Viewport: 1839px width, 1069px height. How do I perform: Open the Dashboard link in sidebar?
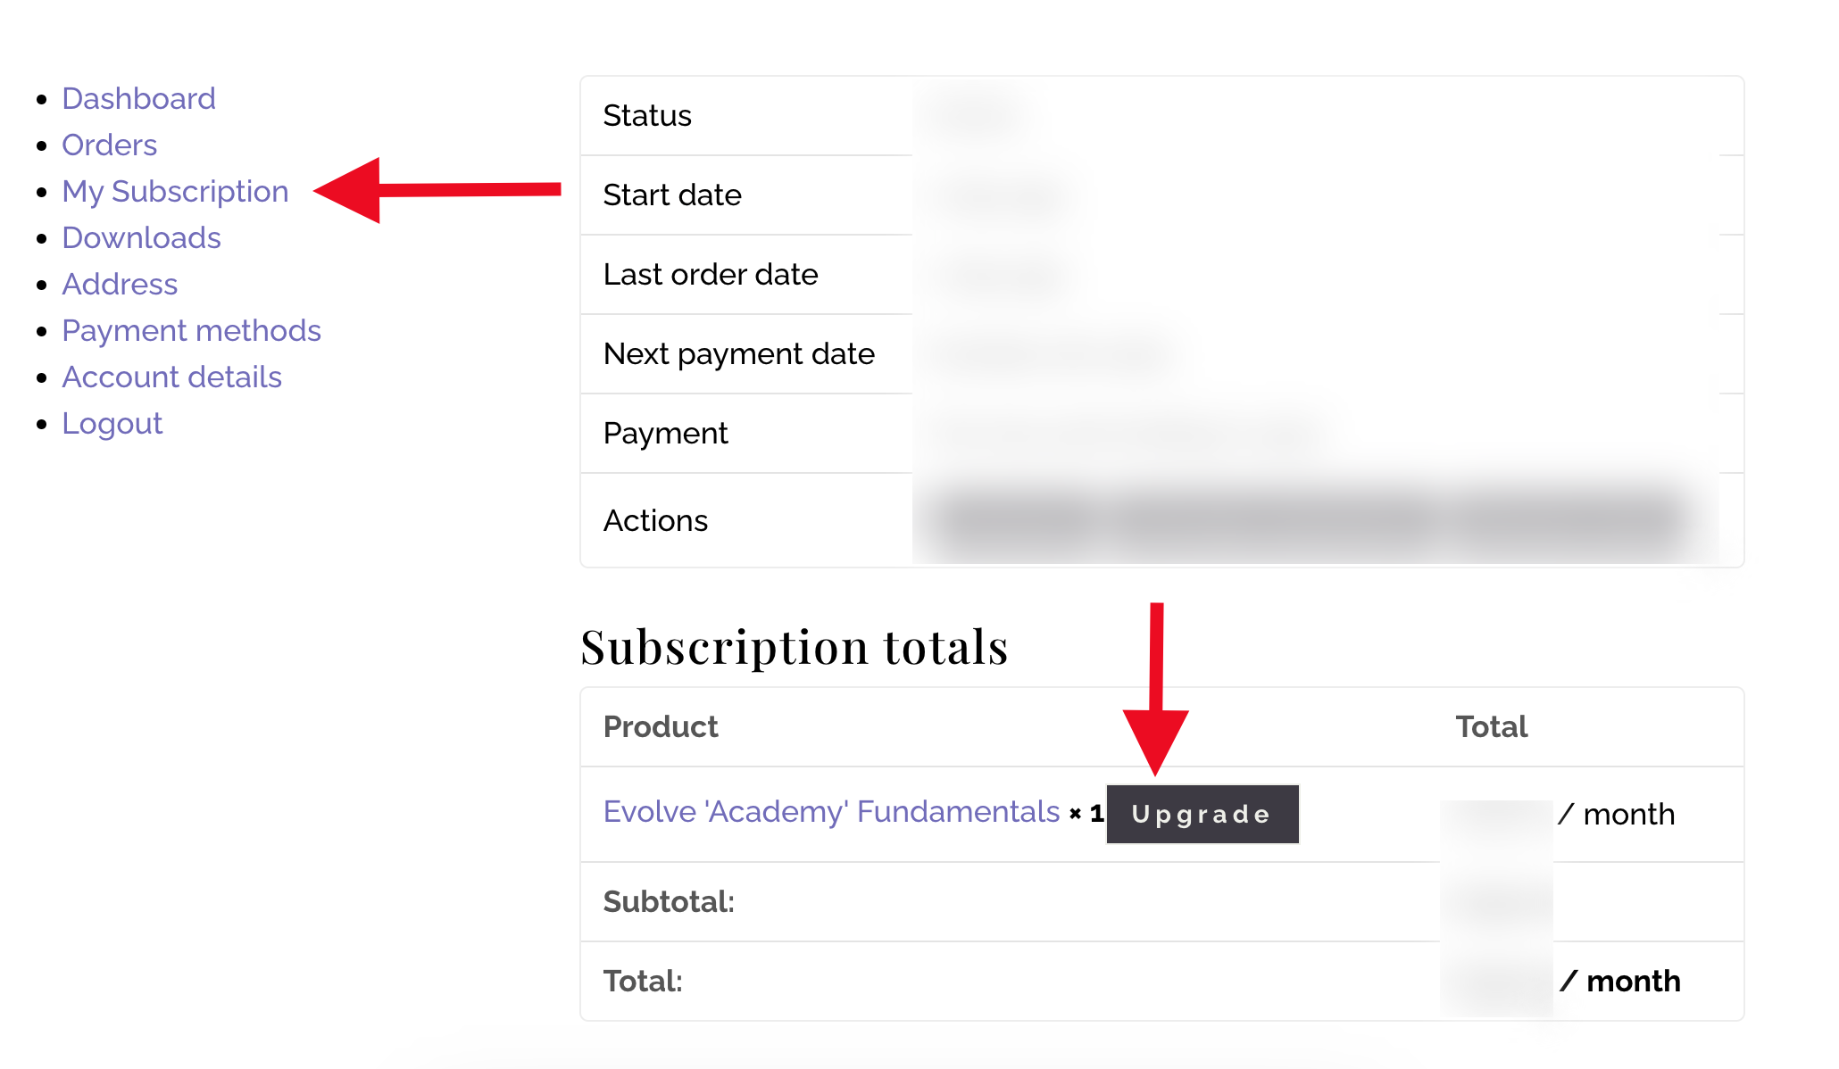[x=138, y=98]
